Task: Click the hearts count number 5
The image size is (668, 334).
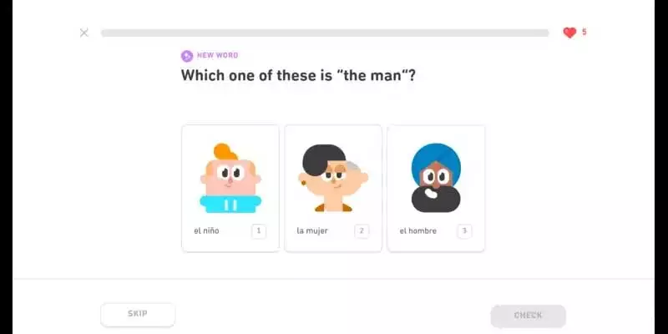Action: (x=584, y=32)
